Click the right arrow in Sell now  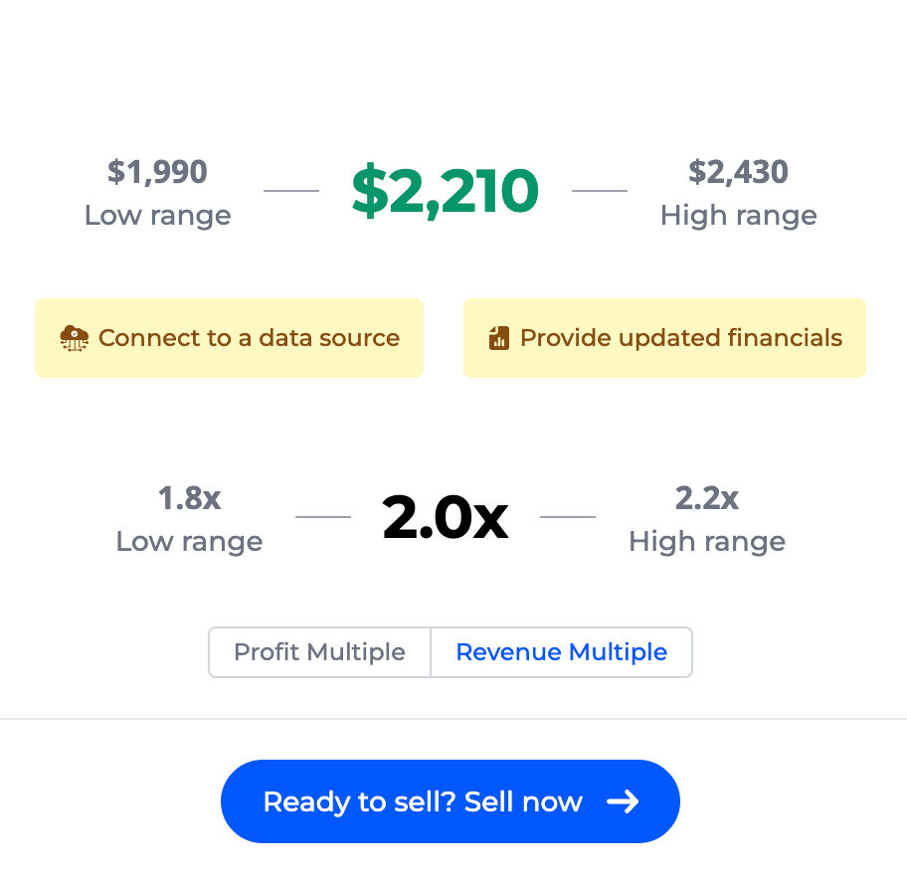coord(623,801)
